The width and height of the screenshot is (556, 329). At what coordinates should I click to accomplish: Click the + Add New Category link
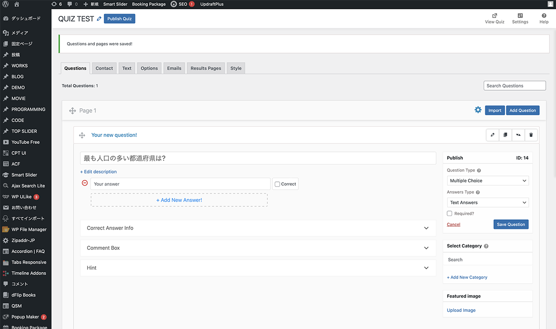pyautogui.click(x=467, y=277)
